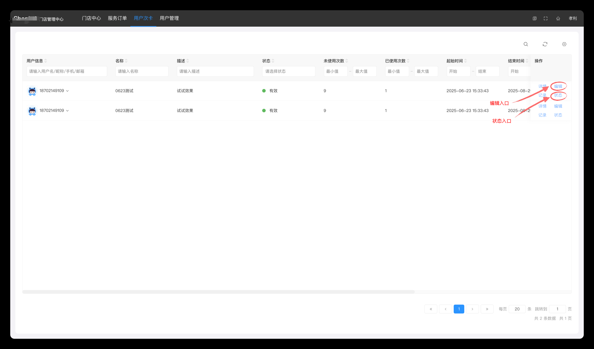Viewport: 594px width, 349px height.
Task: Expand the first row user 18702149109 chevron
Action: pyautogui.click(x=67, y=91)
